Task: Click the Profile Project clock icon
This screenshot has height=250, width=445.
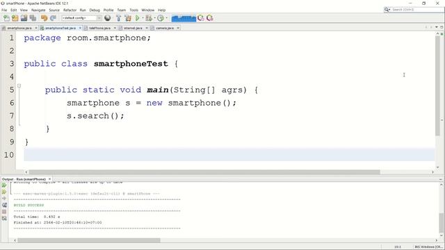Action: pyautogui.click(x=161, y=18)
